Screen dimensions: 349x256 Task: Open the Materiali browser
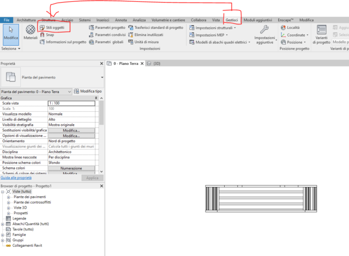coord(31,33)
